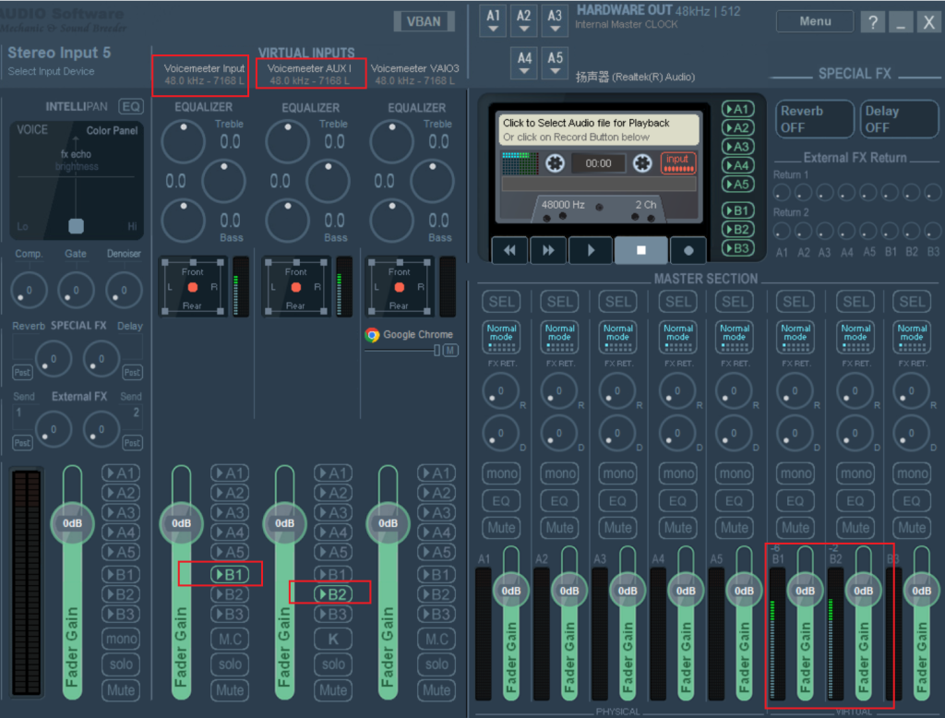Click the Google Chrome application icon

[373, 335]
